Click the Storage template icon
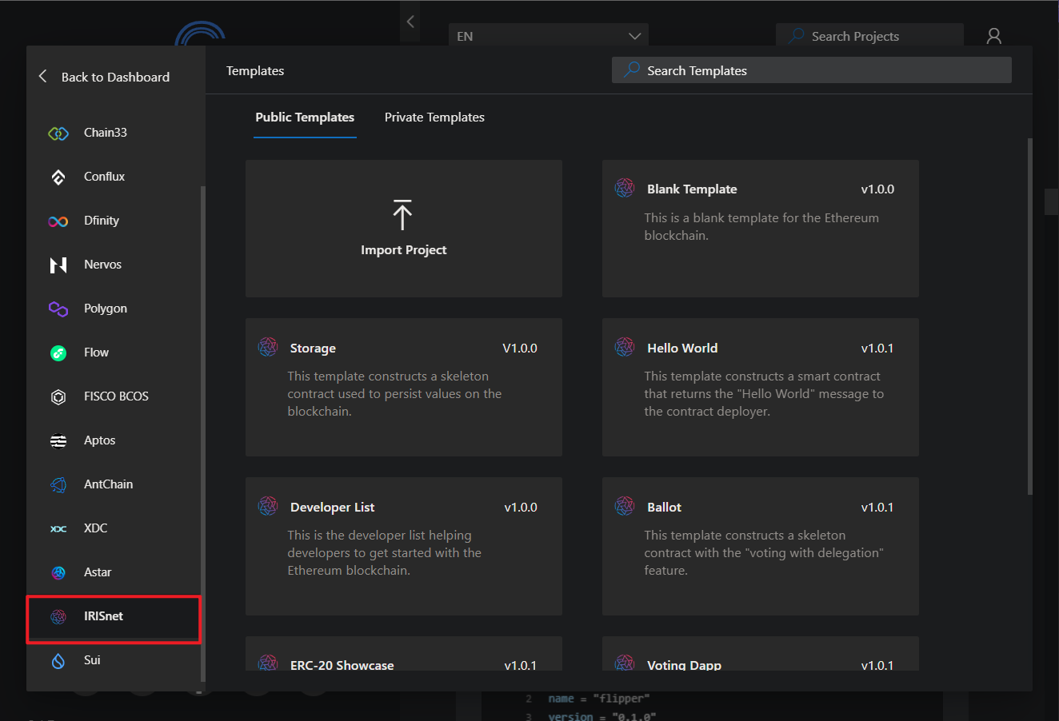Viewport: 1059px width, 721px height. pyautogui.click(x=268, y=347)
